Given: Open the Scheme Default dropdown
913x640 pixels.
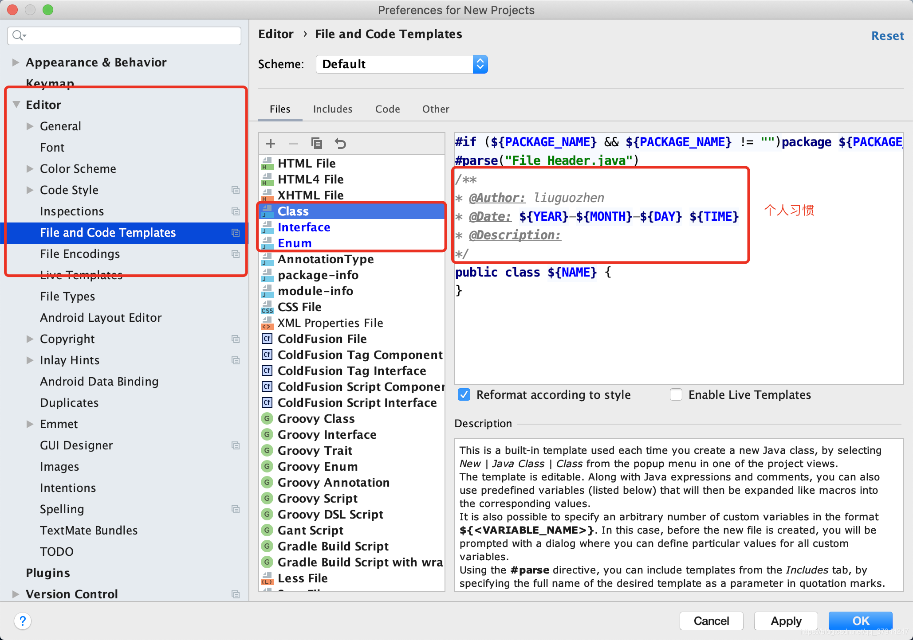Looking at the screenshot, I should (401, 64).
